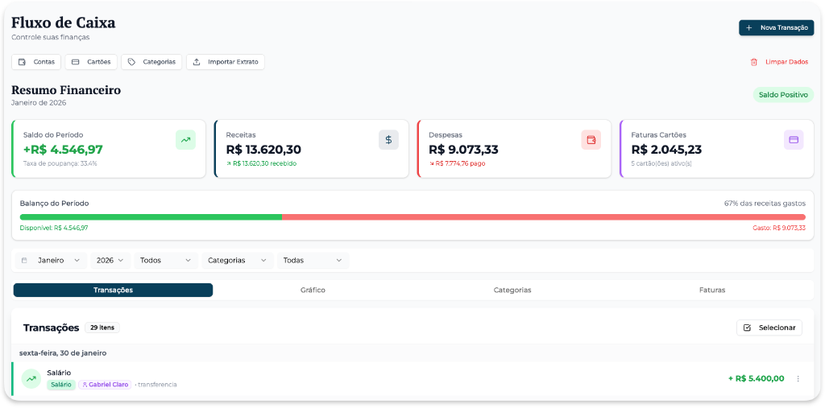Image resolution: width=825 pixels, height=408 pixels.
Task: Click Importar Extrato button
Action: click(x=226, y=62)
